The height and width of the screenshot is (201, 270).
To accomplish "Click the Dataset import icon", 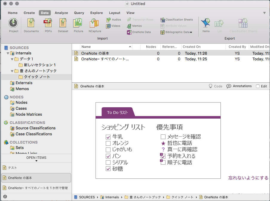I will (63, 23).
